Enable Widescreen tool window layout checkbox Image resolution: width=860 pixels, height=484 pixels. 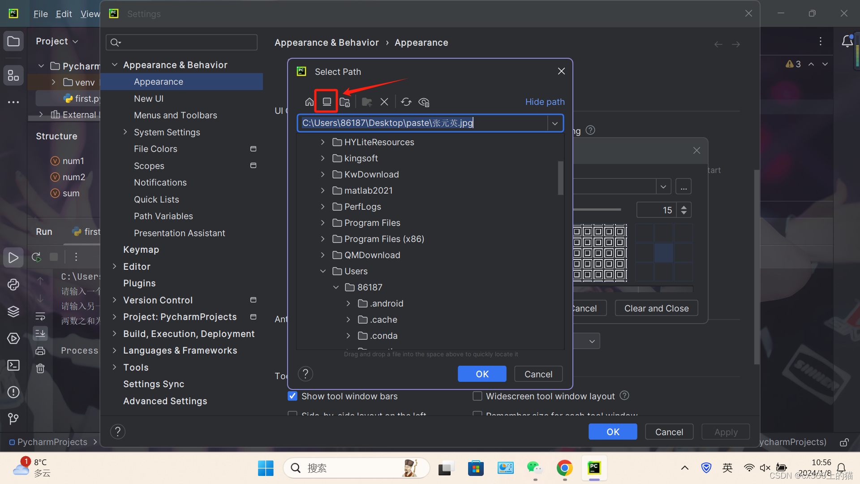[477, 396]
